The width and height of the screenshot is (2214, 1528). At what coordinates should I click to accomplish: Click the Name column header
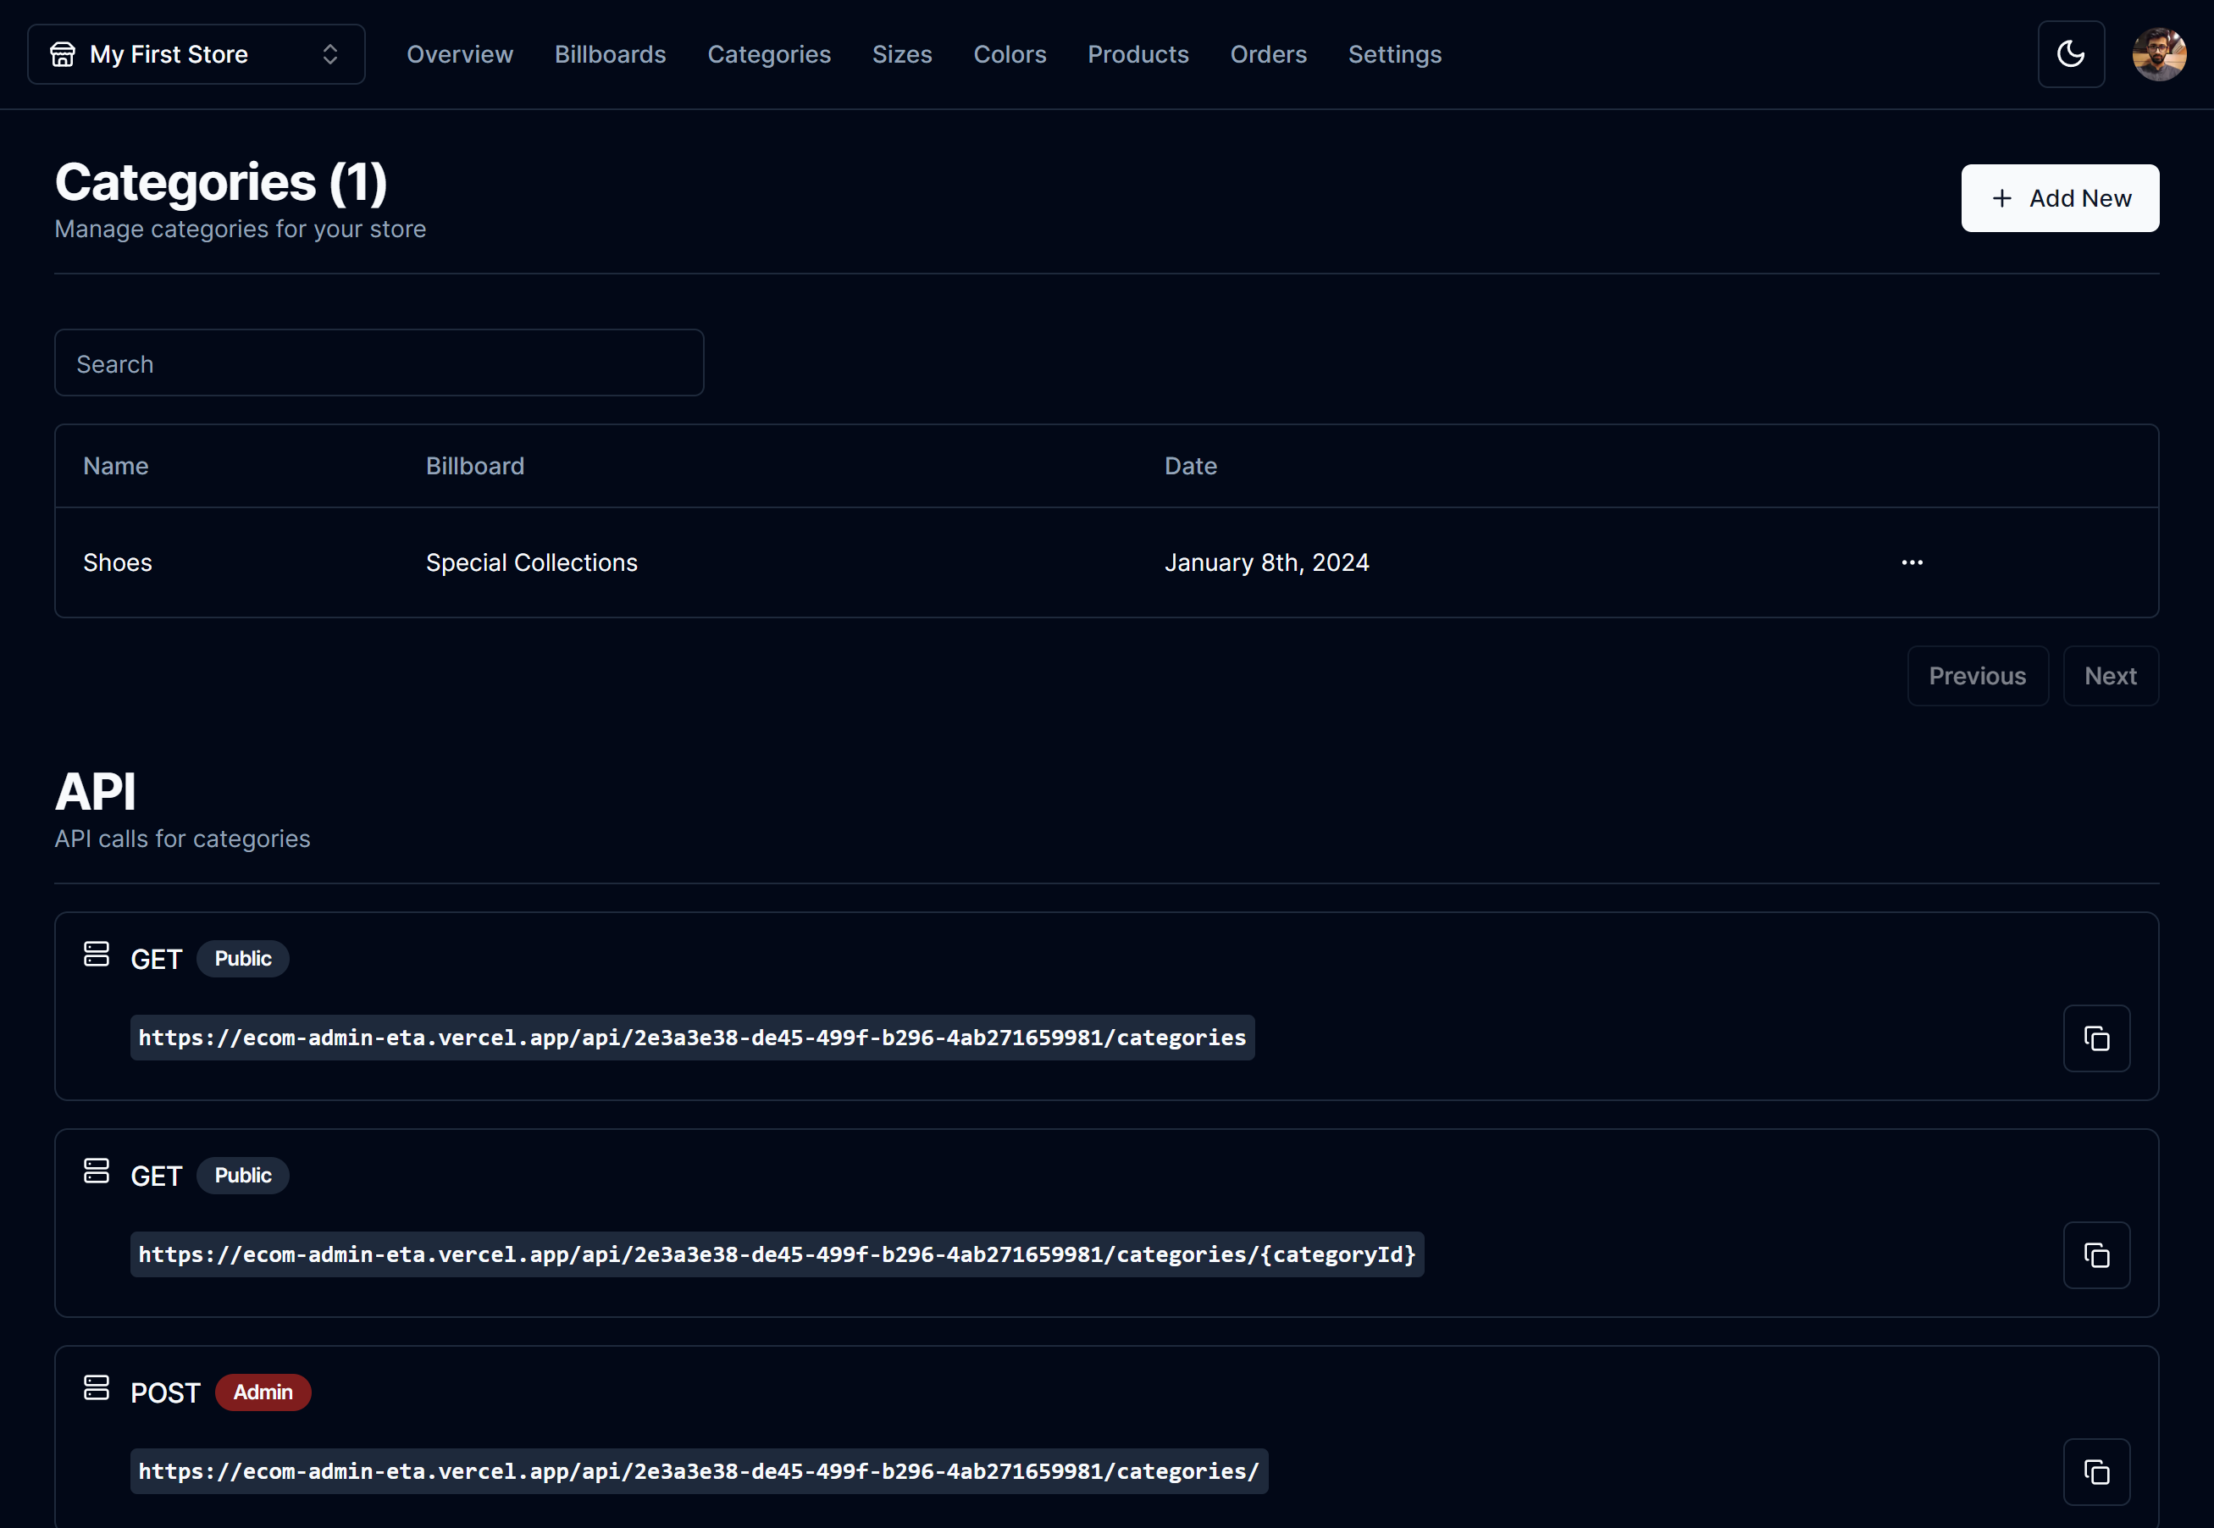(x=116, y=466)
